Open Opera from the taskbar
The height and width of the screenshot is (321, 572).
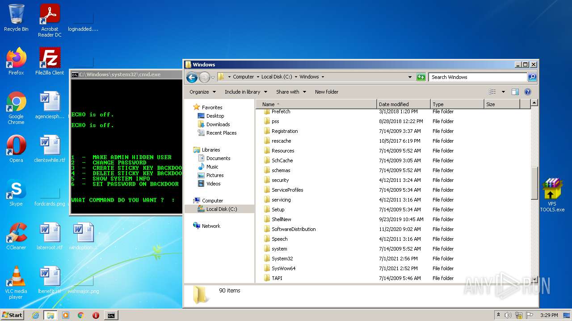tap(96, 315)
